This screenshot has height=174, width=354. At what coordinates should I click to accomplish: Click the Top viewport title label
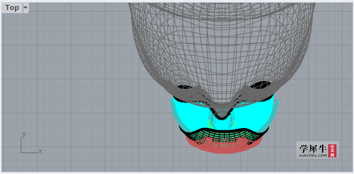[12, 8]
